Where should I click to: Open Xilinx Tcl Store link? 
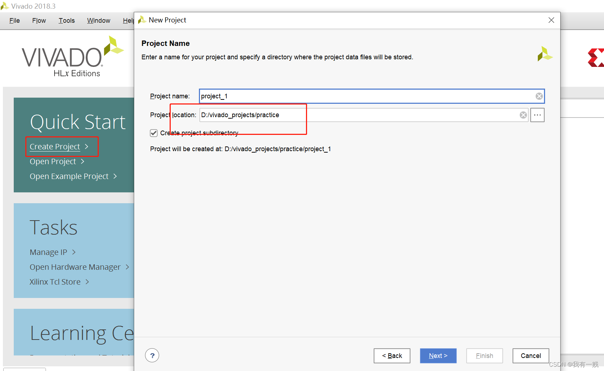point(55,282)
